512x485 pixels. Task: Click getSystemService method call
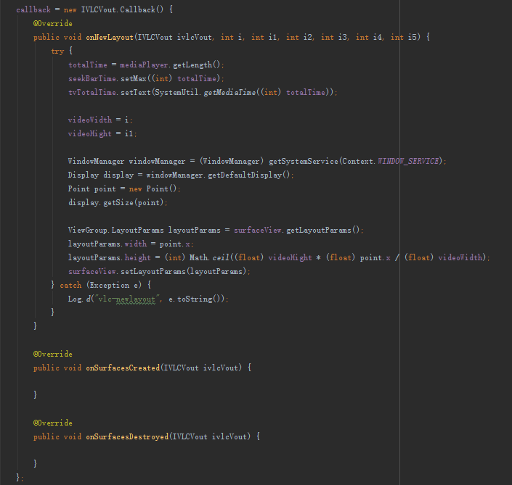[x=304, y=161]
